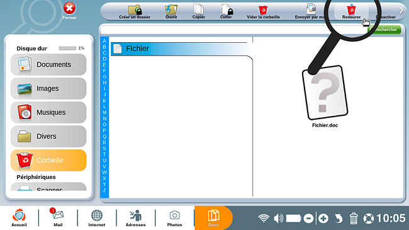Open Photos from the bottom bar
The image size is (409, 230).
click(x=174, y=218)
